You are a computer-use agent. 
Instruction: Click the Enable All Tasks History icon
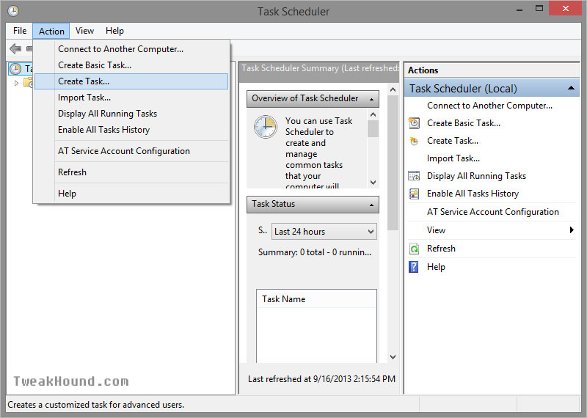click(x=414, y=194)
